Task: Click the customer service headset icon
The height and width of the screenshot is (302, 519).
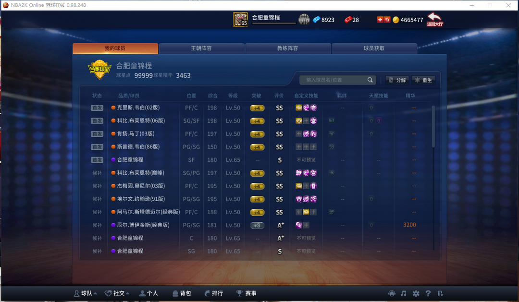Action: (392, 293)
